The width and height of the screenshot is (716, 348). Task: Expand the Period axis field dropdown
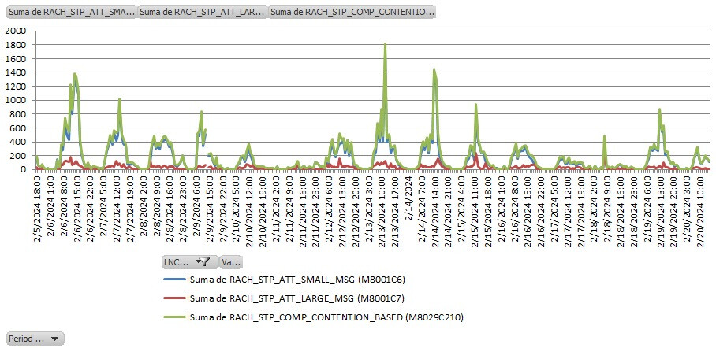coord(35,339)
